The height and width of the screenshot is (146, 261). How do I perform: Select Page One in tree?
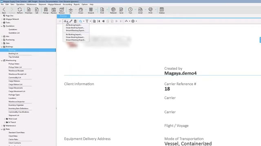pyautogui.click(x=9, y=16)
